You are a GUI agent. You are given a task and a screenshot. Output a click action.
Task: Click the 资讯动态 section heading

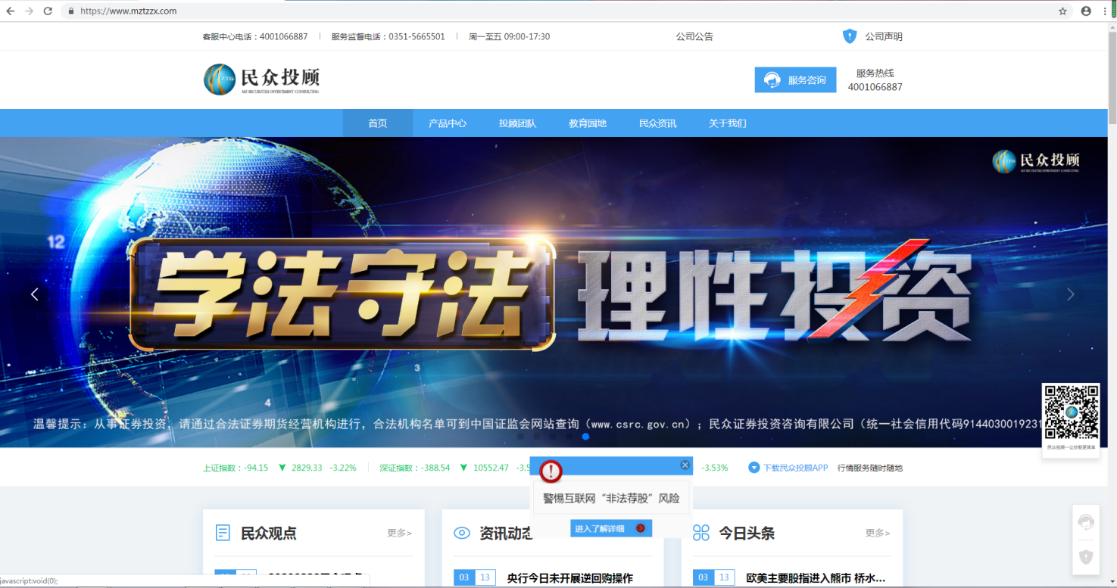coord(506,534)
